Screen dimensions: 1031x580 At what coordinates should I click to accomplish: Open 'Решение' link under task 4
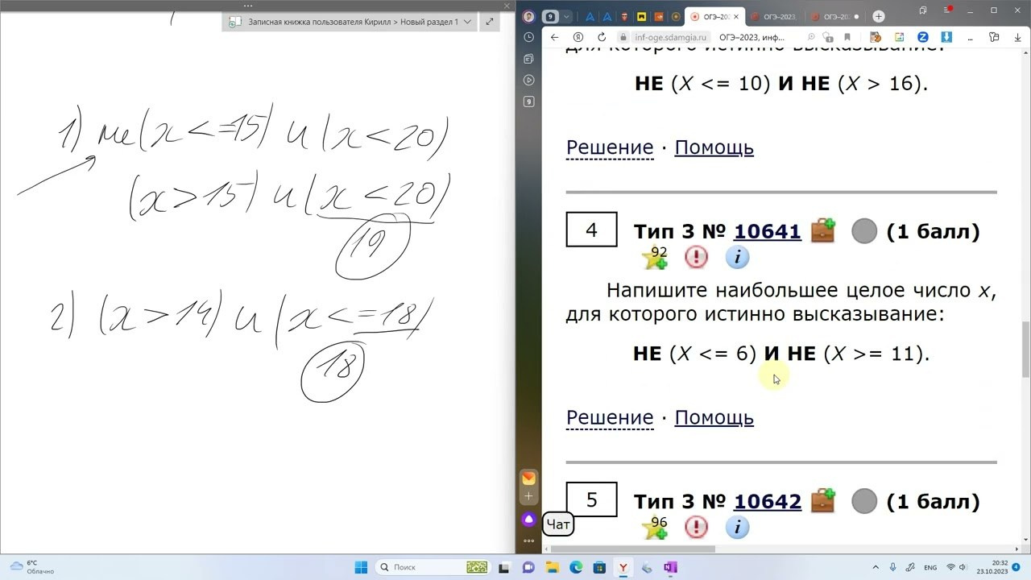pos(609,417)
